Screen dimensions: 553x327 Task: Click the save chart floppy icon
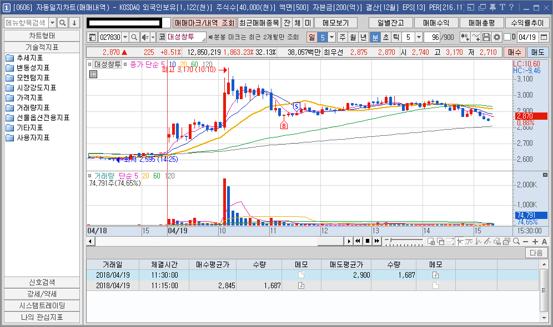point(486,37)
